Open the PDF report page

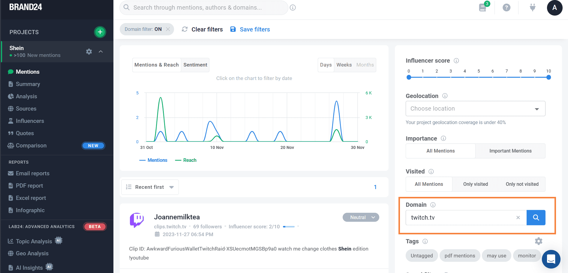click(29, 185)
